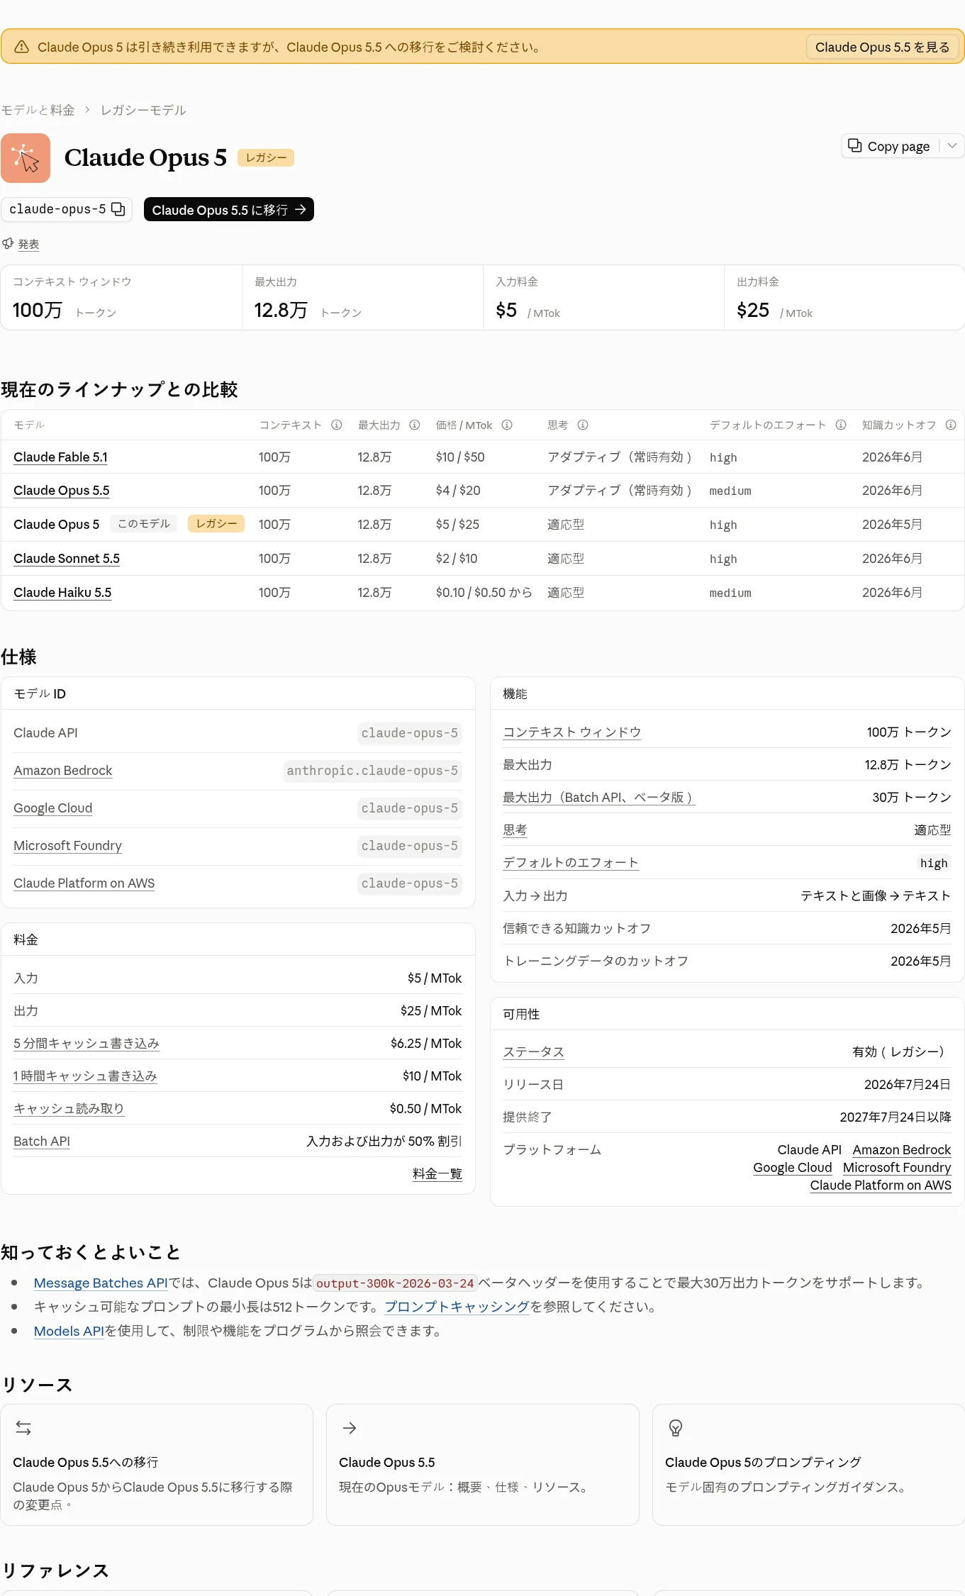The height and width of the screenshot is (1596, 965).
Task: Click the megaphone icon beside 発表
Action: tap(8, 244)
